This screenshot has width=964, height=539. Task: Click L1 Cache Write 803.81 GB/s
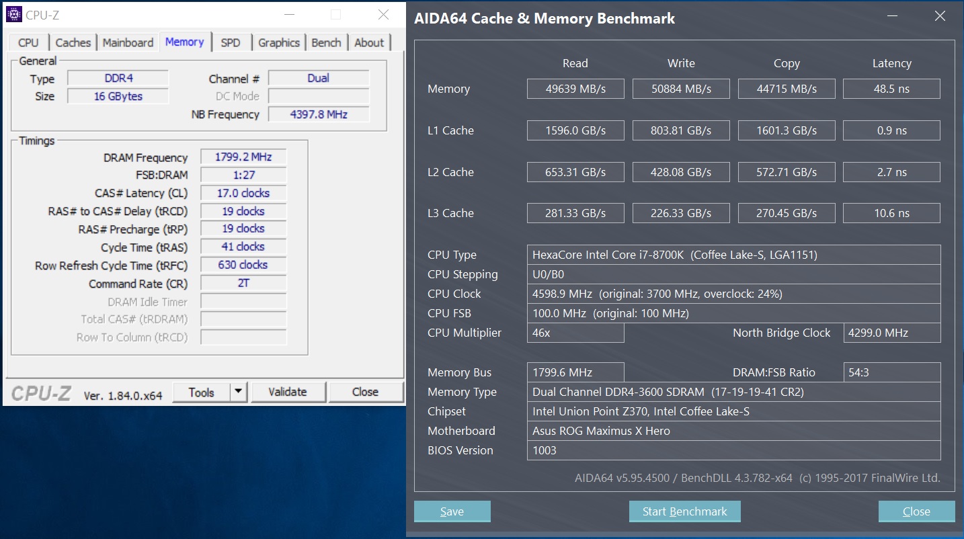click(681, 130)
